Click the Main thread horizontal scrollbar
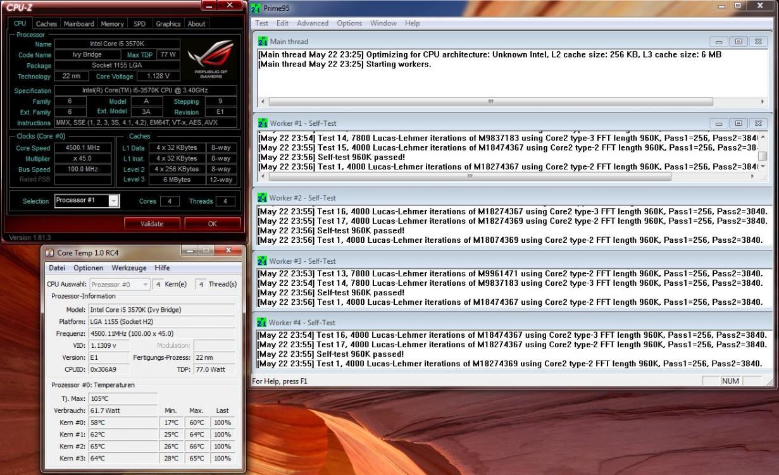 pyautogui.click(x=490, y=101)
